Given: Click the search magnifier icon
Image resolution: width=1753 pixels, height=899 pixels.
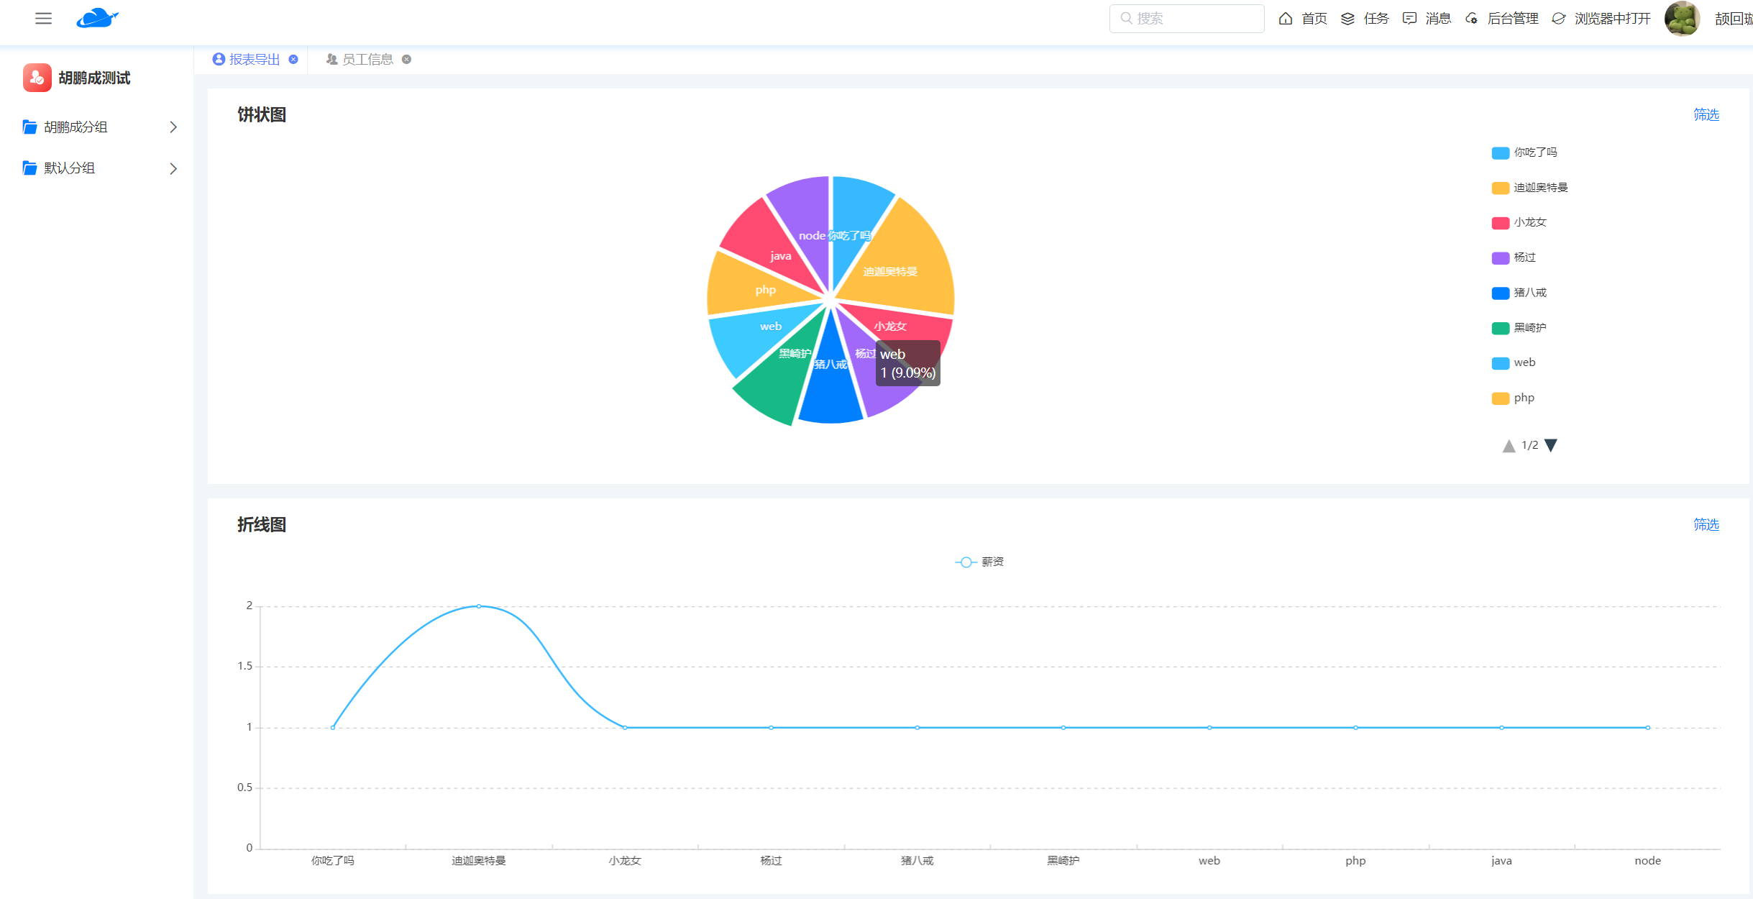Looking at the screenshot, I should (1126, 18).
